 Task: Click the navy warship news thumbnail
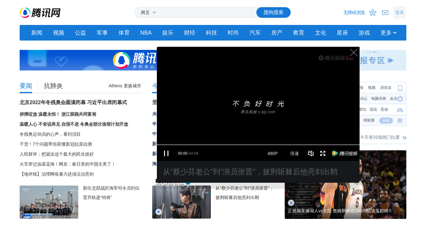click(x=49, y=202)
